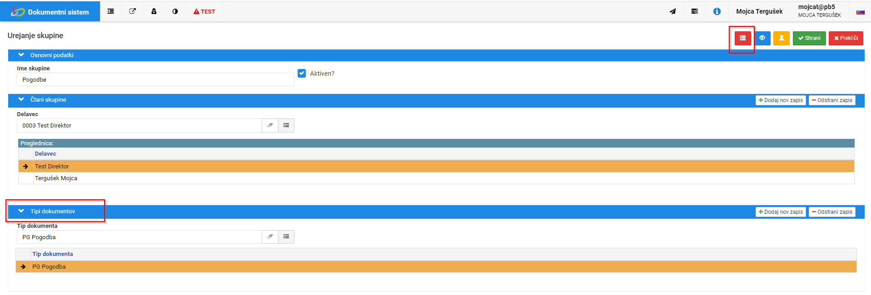Clear the Tip dokumenta field with eraser icon

pos(270,236)
